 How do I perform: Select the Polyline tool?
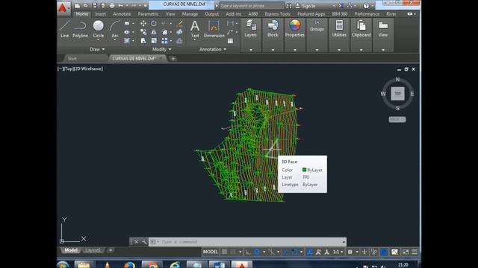coord(80,29)
